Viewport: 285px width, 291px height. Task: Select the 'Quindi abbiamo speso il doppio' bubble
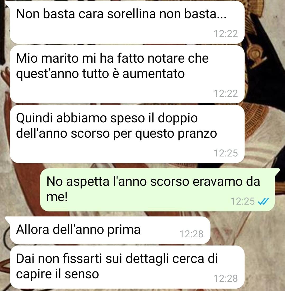click(127, 134)
